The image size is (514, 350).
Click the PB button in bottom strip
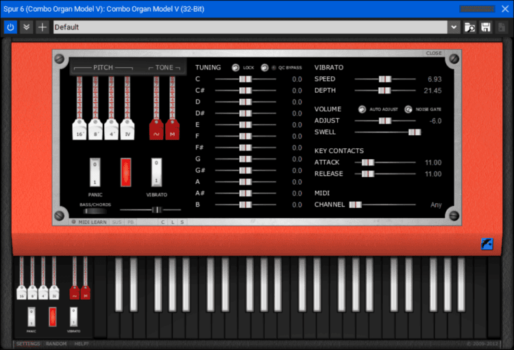click(x=130, y=222)
